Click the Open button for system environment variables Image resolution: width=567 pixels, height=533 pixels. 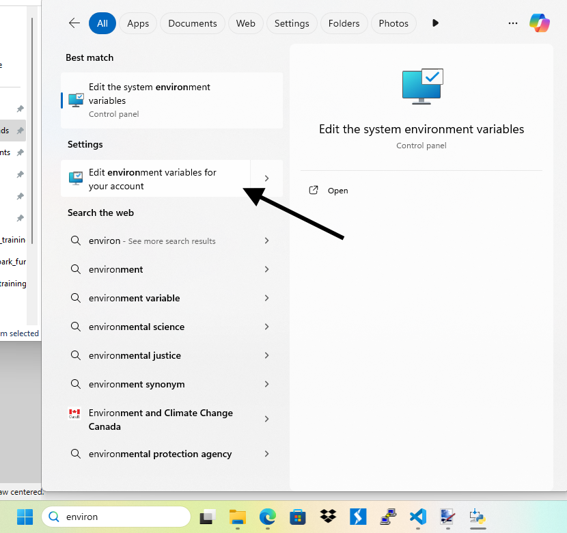(329, 190)
